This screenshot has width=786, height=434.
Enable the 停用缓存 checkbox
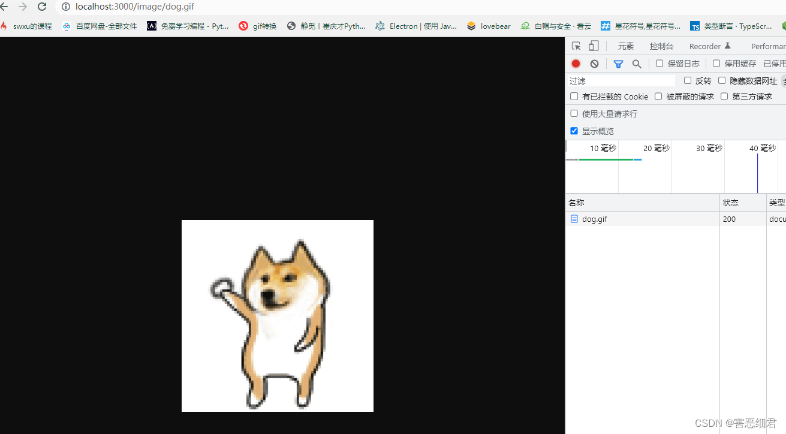[x=716, y=64]
